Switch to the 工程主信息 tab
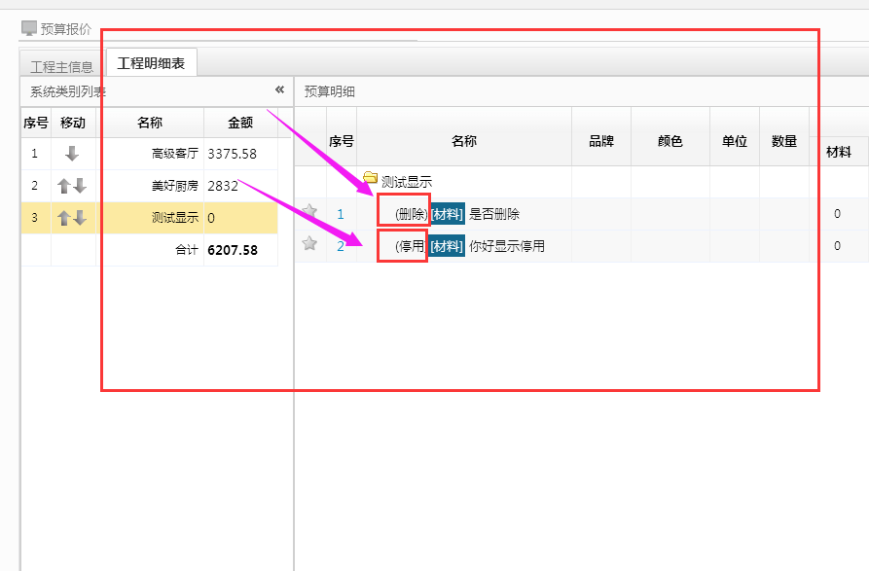This screenshot has width=869, height=571. point(61,66)
